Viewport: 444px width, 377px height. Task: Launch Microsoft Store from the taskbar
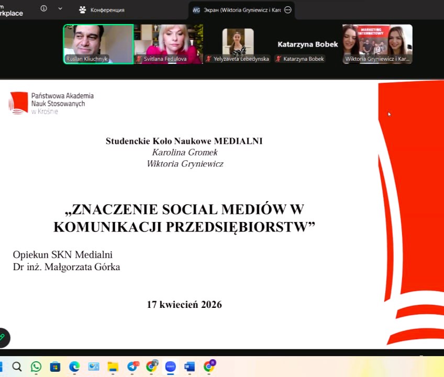pos(55,367)
